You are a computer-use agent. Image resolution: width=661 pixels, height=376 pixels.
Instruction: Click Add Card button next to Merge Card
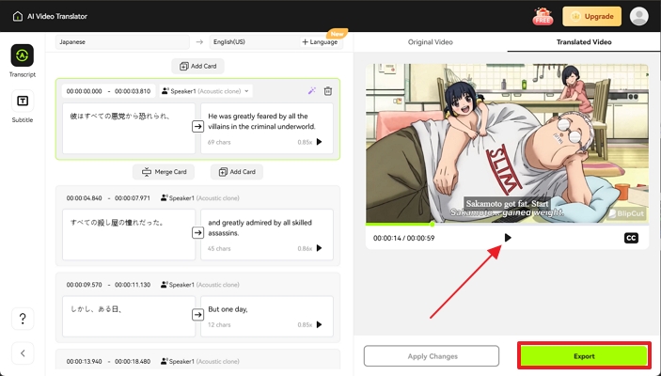237,172
